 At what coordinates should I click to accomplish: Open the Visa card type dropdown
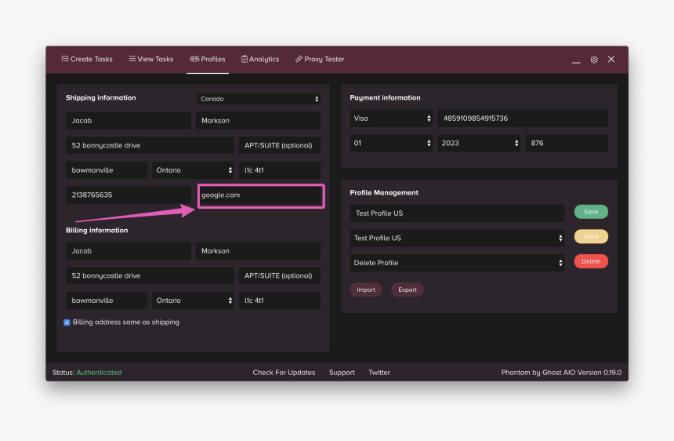click(391, 118)
